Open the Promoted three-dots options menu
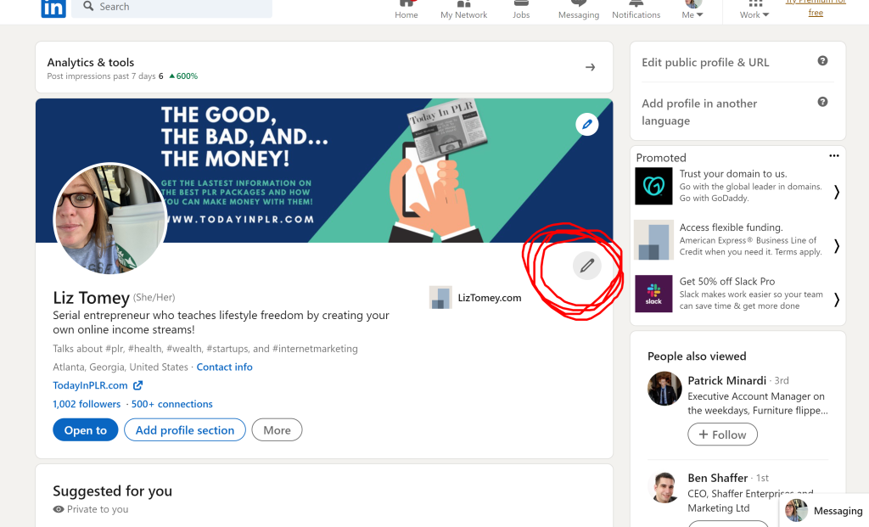Image resolution: width=869 pixels, height=527 pixels. tap(834, 155)
